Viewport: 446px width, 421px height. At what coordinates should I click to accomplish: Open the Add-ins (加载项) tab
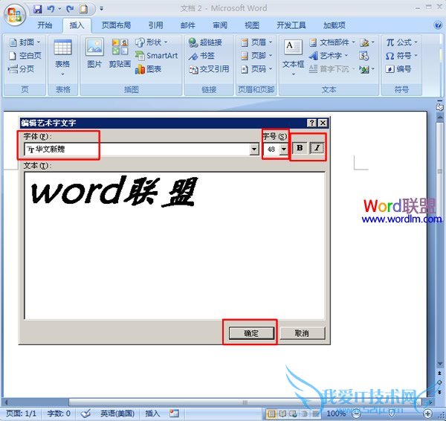334,25
